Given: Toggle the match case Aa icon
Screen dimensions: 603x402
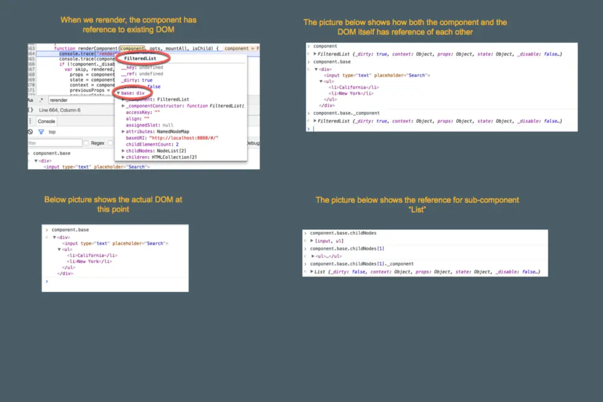Looking at the screenshot, I should tap(30, 100).
